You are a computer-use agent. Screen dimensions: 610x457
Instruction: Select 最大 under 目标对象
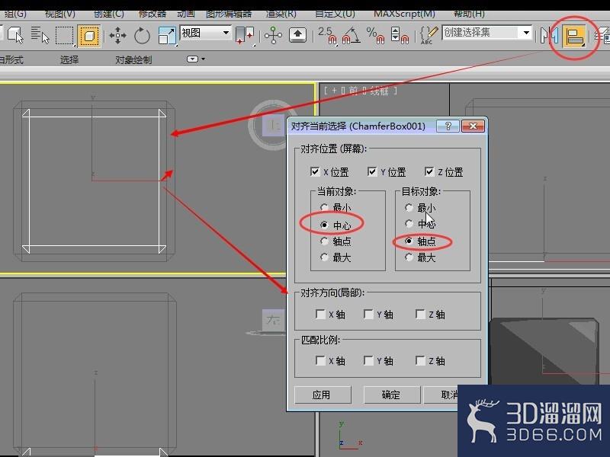[409, 257]
